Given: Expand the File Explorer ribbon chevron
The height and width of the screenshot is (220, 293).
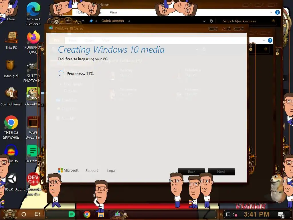Looking at the screenshot, I should point(271,12).
